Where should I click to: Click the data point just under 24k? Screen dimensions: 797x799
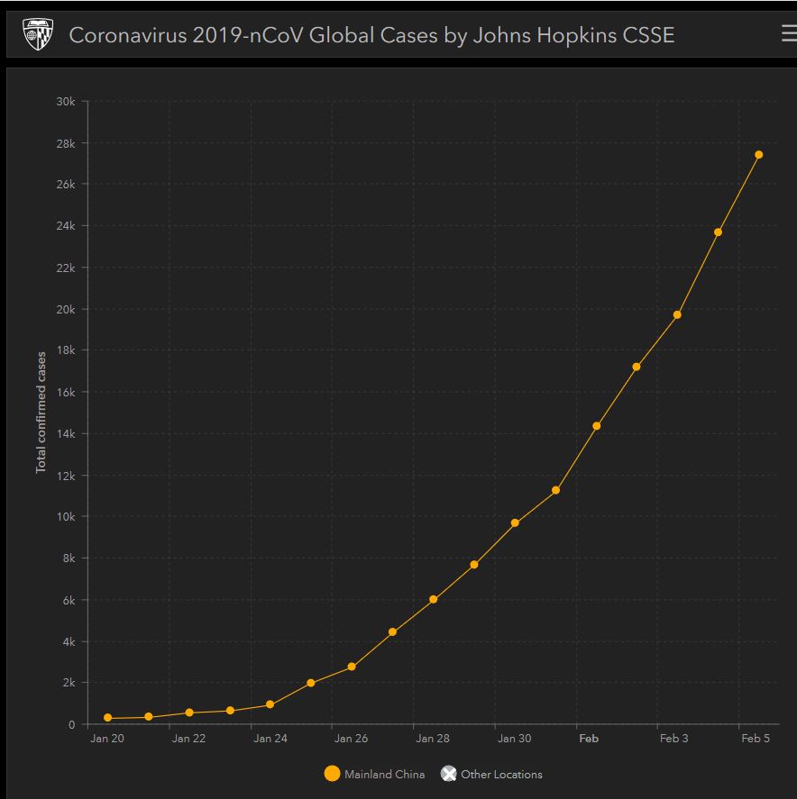[x=718, y=232]
